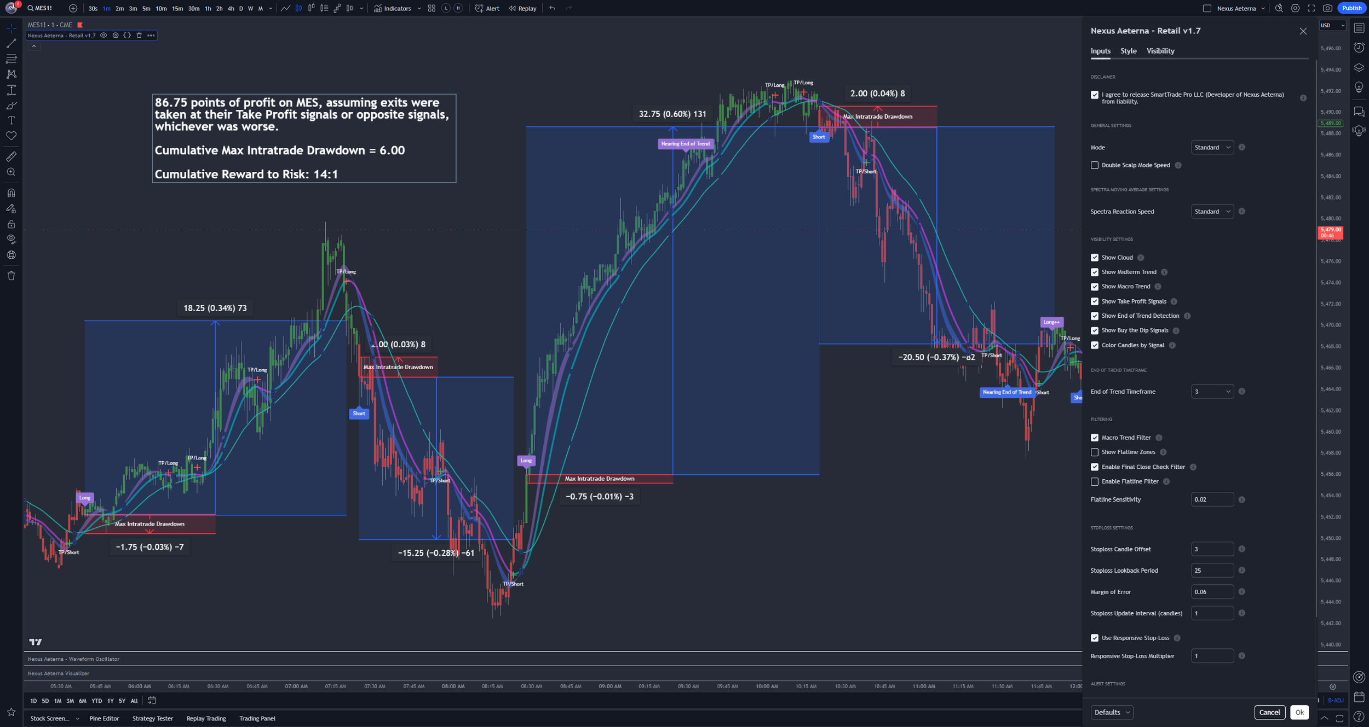The image size is (1369, 727).
Task: Edit Responsive Stop-Loss Multiplier field
Action: click(x=1212, y=656)
